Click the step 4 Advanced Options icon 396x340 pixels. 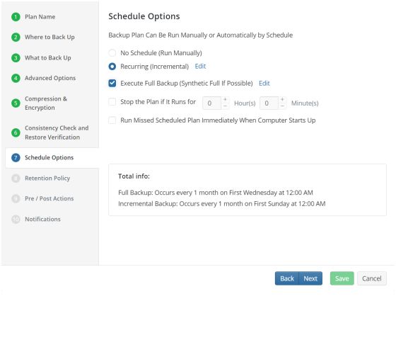click(16, 78)
